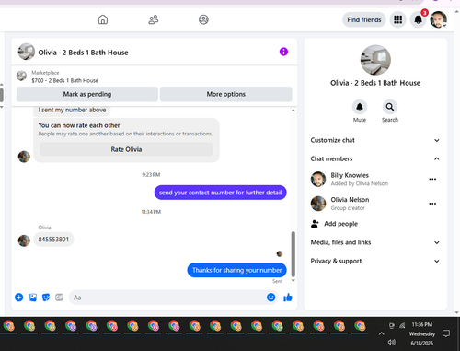Open the profile circle icon in top navigation
Screen dimensions: 460x351
click(x=203, y=19)
